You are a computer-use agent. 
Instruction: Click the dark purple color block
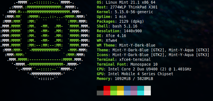(x=134, y=88)
